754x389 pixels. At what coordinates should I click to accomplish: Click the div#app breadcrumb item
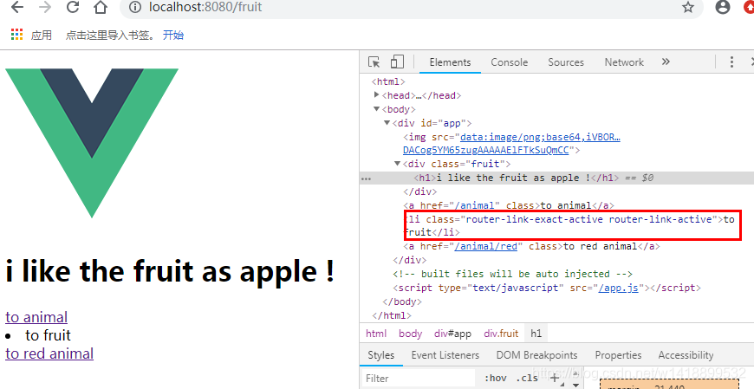point(452,334)
